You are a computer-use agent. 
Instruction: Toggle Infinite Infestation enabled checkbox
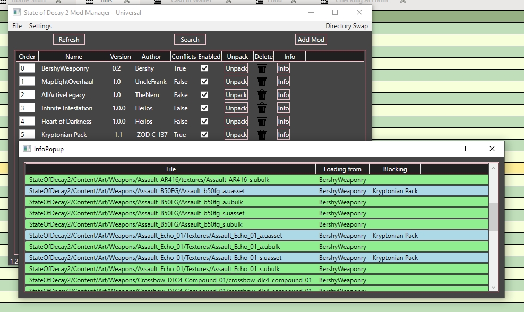[x=204, y=108]
